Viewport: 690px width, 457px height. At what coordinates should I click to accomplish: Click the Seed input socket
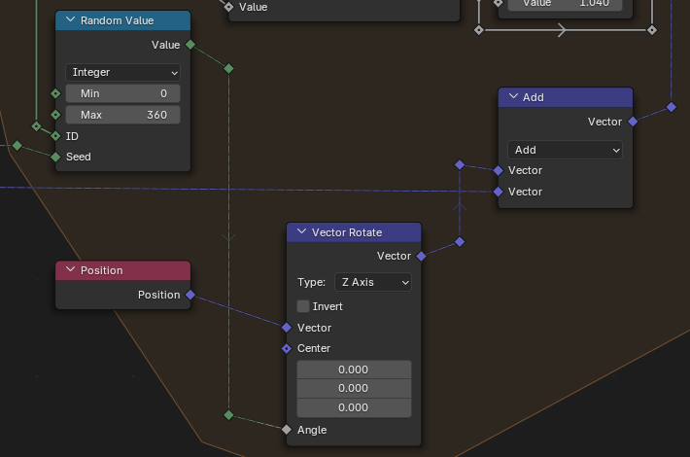click(x=55, y=157)
